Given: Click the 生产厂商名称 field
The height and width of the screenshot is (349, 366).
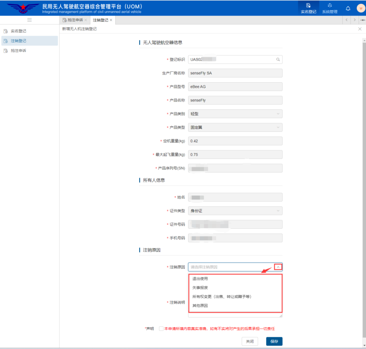Looking at the screenshot, I should click(235, 73).
